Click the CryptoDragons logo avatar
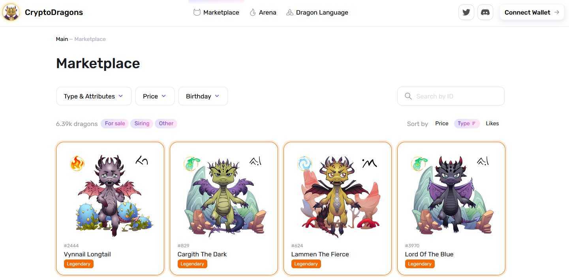 [11, 12]
